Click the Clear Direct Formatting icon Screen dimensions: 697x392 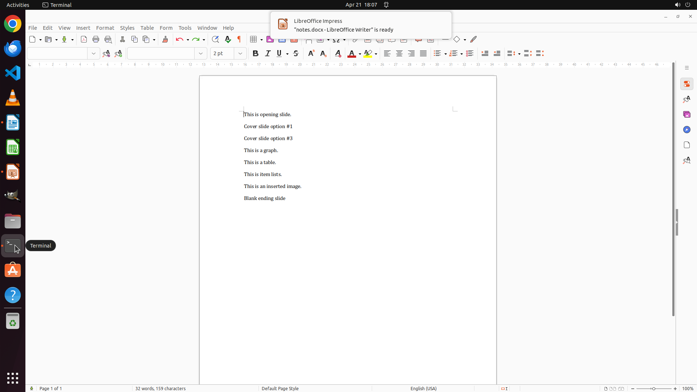(338, 54)
